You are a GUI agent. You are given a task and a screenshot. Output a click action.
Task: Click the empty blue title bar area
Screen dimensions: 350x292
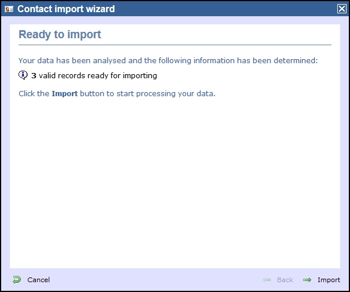point(225,9)
